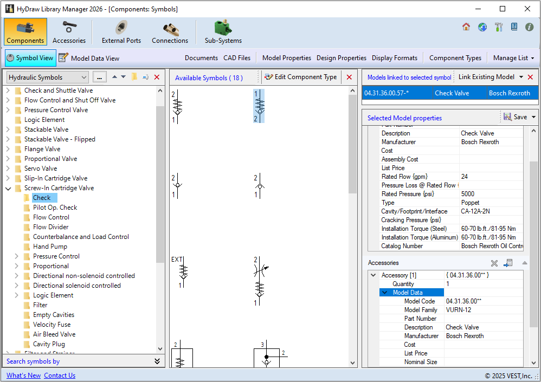Click red X beside Link Existing Model
541x382 pixels.
point(531,77)
